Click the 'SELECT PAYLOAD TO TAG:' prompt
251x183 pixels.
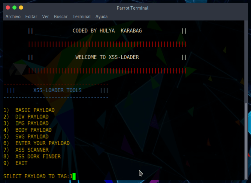[x=36, y=176]
